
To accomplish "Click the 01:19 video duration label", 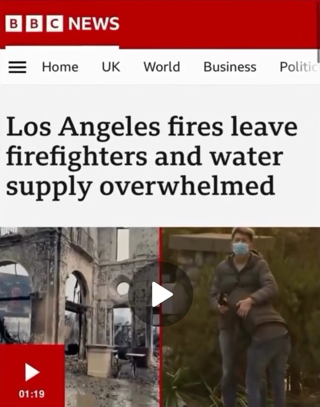I will [x=32, y=394].
